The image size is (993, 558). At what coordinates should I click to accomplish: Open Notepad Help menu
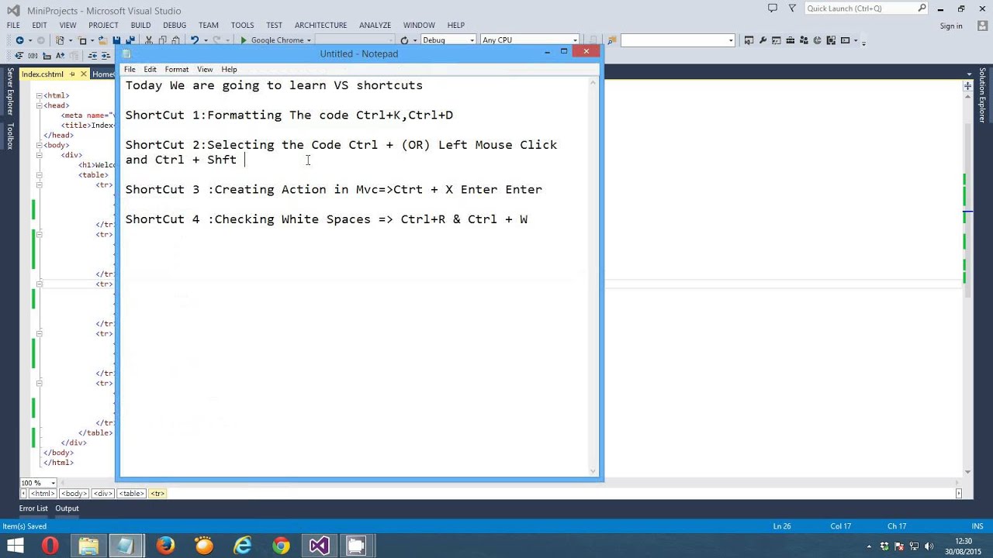point(229,69)
